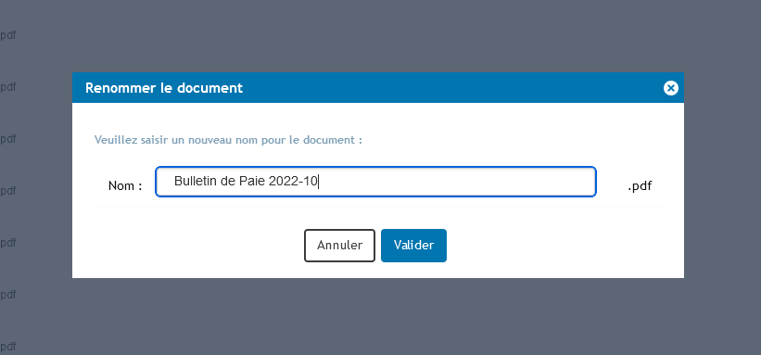Place cursor after 2022-10 in field

point(318,182)
